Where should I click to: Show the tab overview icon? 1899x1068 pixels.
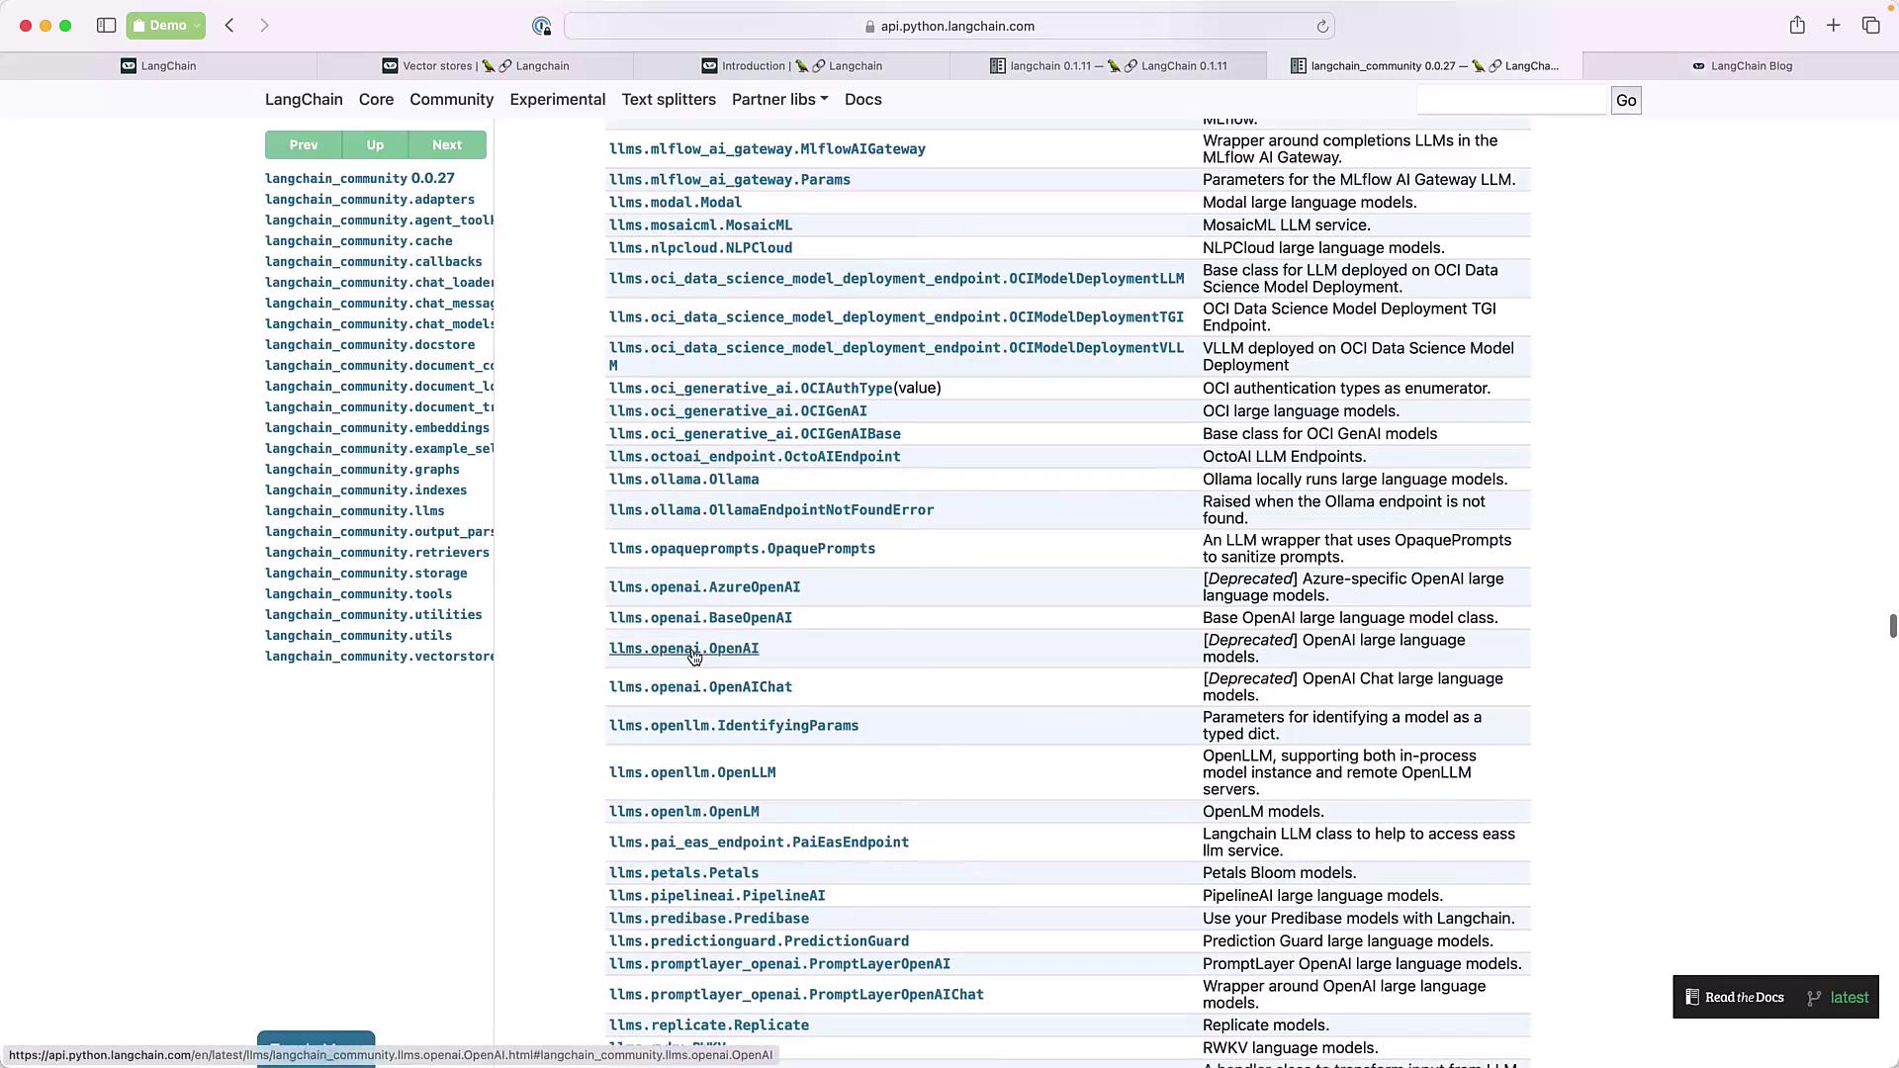1870,26
